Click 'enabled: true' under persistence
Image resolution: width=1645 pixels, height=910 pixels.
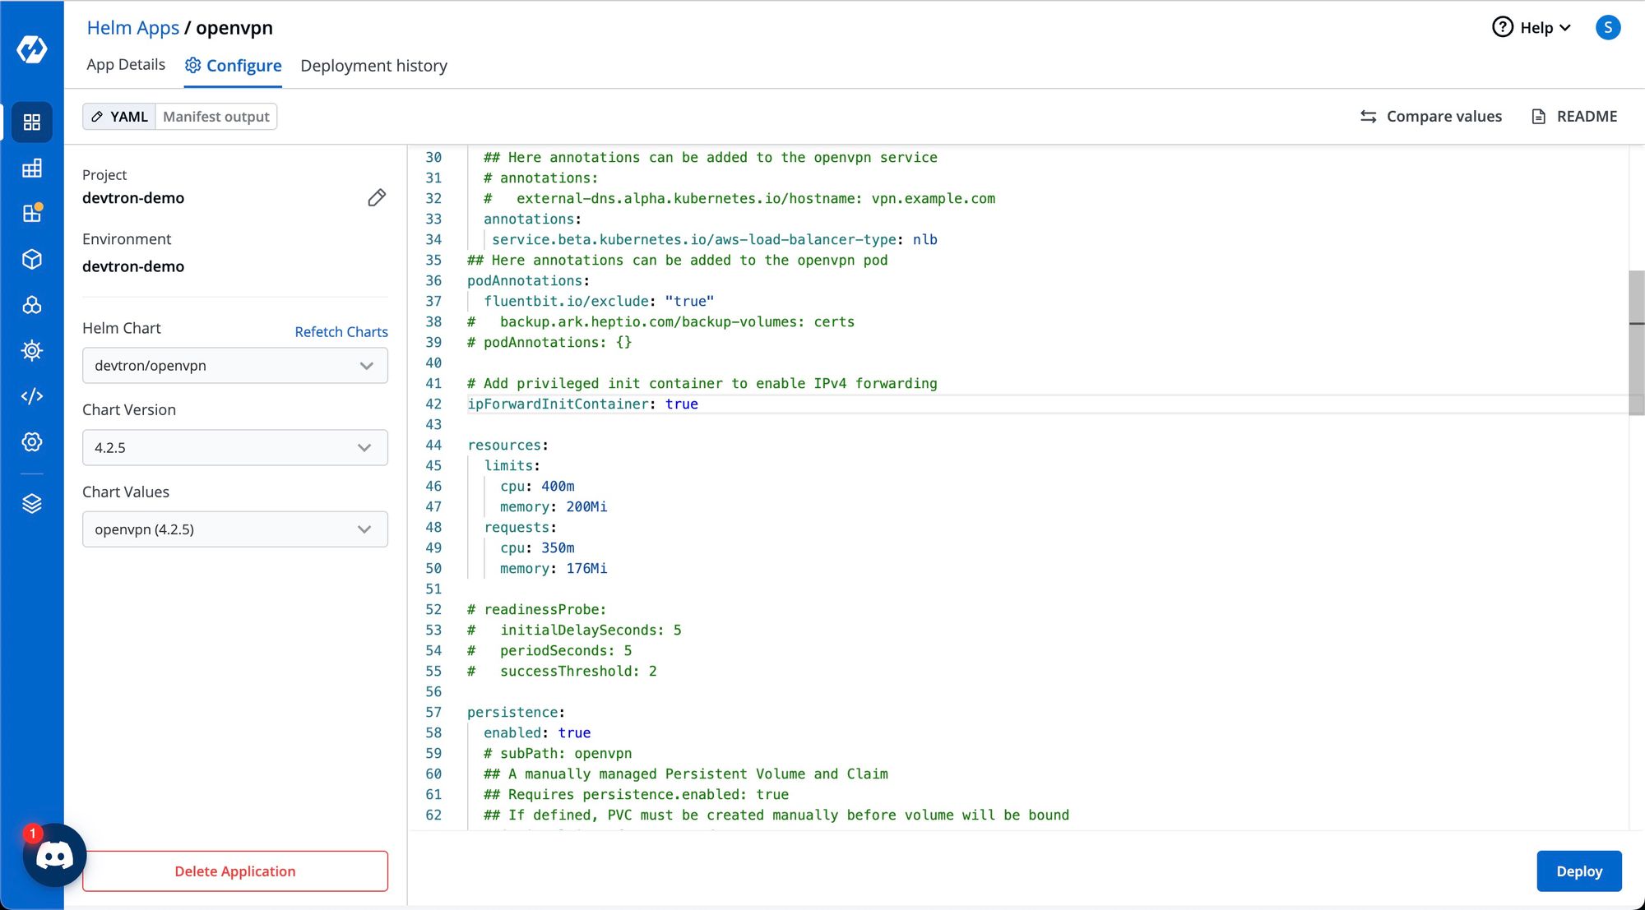(537, 733)
